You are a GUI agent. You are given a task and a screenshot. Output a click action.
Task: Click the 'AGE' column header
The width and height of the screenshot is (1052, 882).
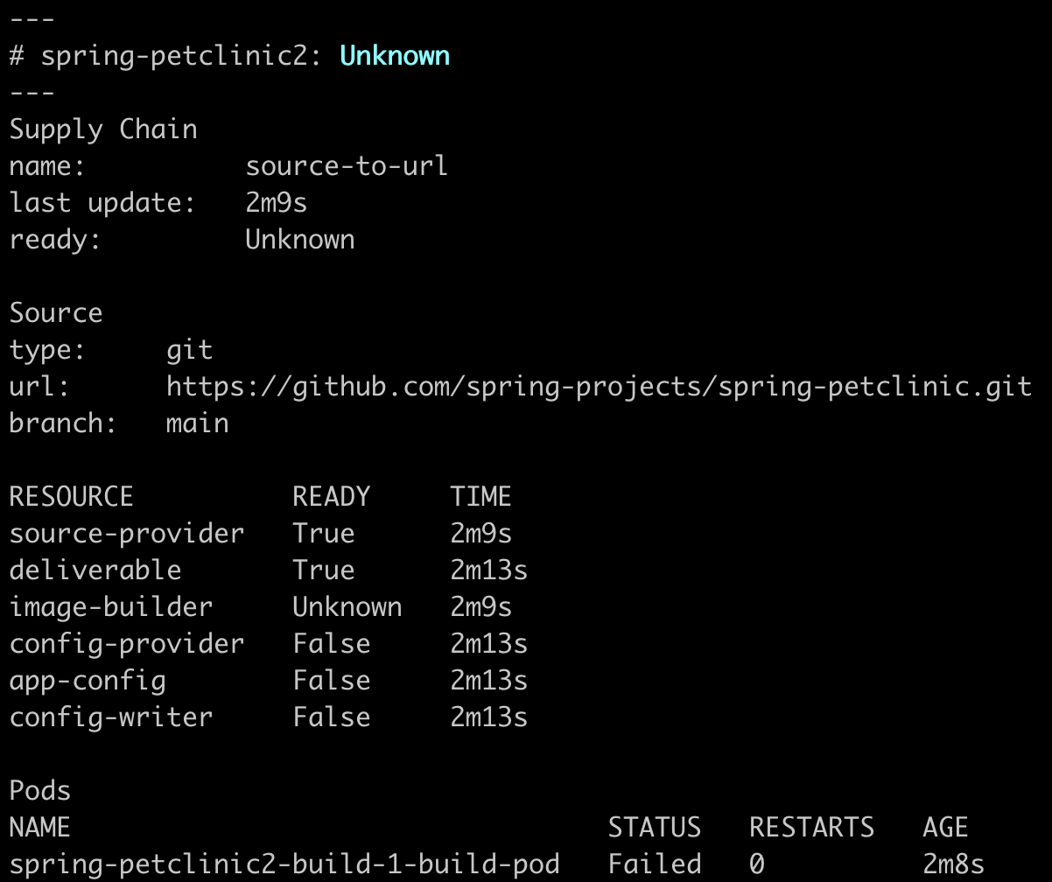tap(946, 828)
